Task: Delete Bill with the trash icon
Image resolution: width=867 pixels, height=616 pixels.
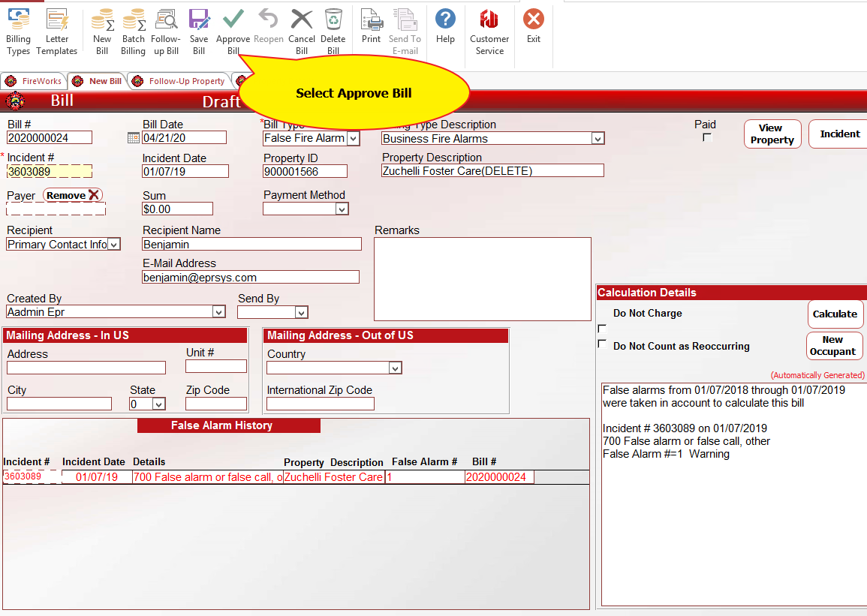Action: (333, 32)
